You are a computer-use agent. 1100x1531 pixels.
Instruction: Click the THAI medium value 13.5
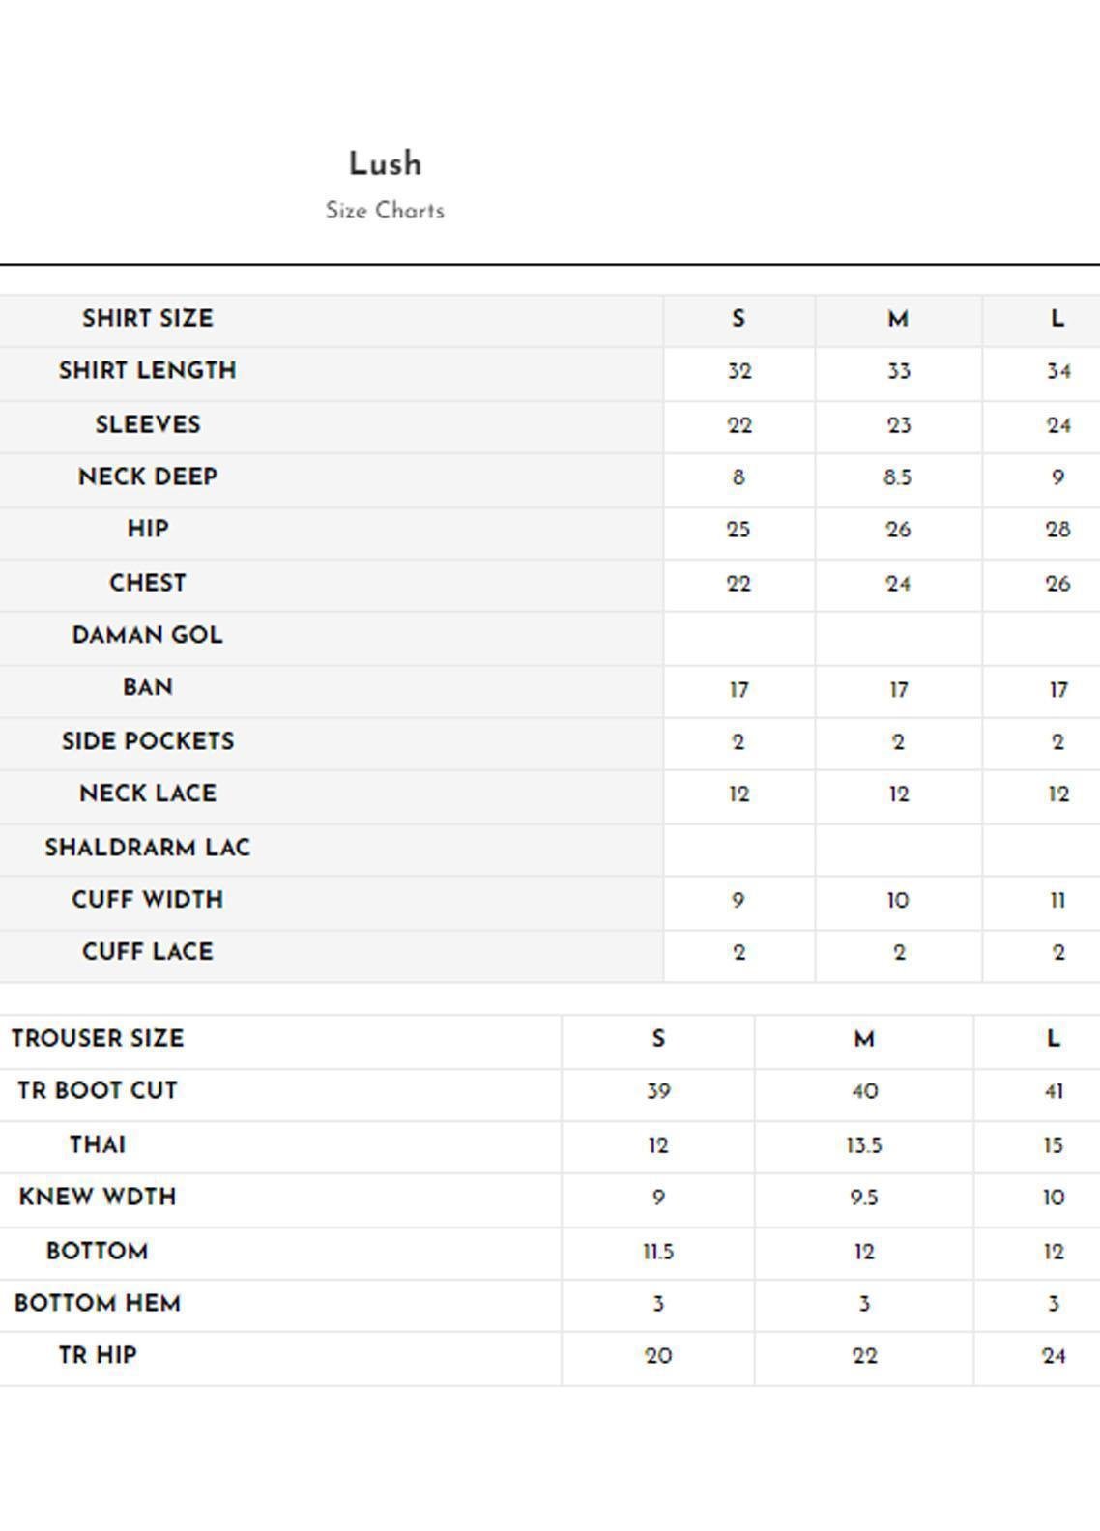[863, 1145]
